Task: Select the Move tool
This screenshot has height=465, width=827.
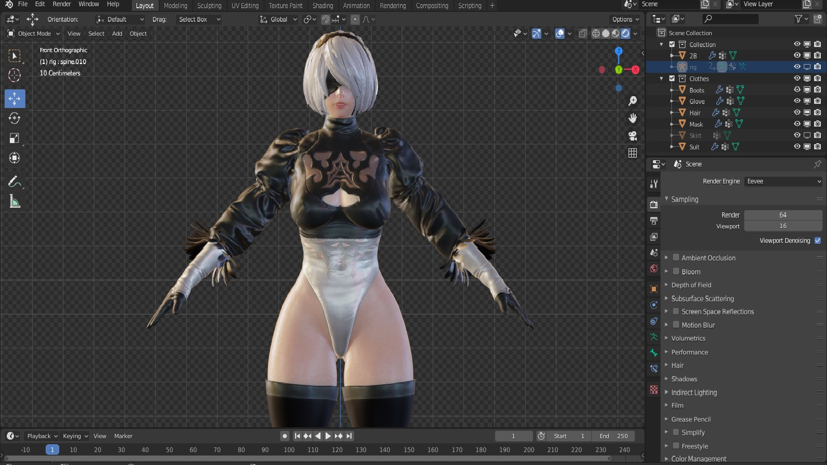Action: pos(14,98)
